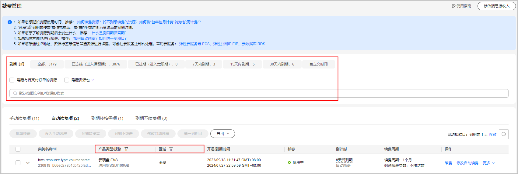Open 到期不续费项 (0) tab

pos(151,118)
